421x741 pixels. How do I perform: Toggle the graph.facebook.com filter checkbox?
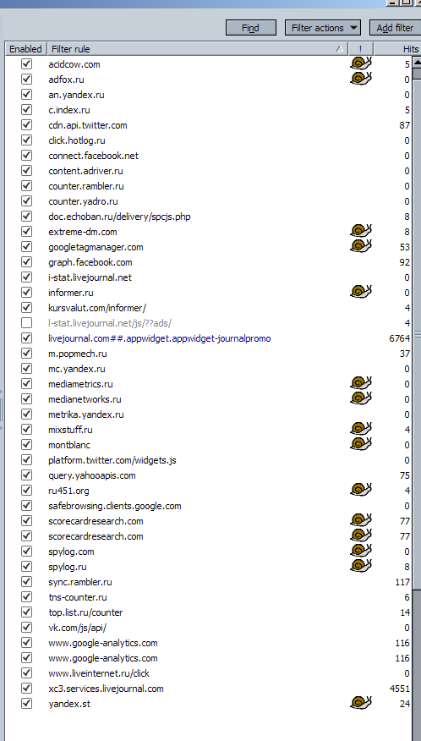click(x=26, y=262)
